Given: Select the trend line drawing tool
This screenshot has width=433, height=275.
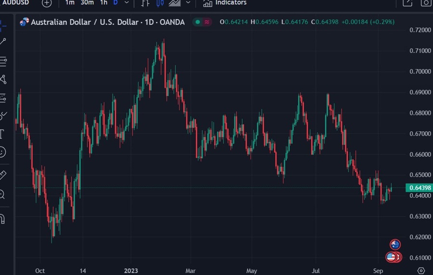Looking at the screenshot, I should pos(2,42).
